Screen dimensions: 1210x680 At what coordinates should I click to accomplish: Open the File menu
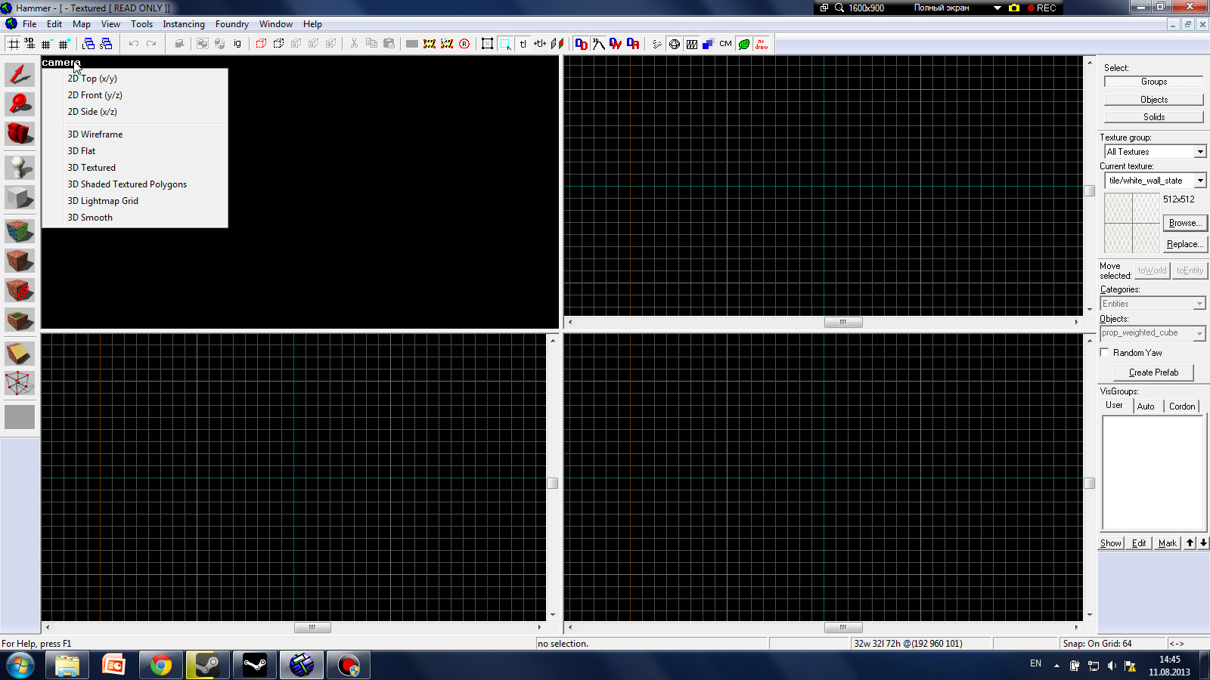[x=29, y=24]
